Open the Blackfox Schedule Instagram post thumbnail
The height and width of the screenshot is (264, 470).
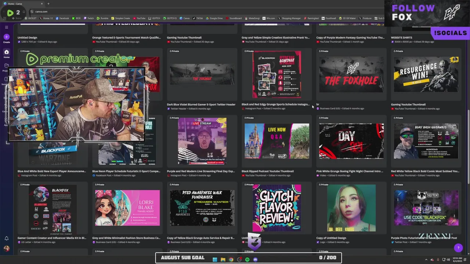[x=276, y=74]
